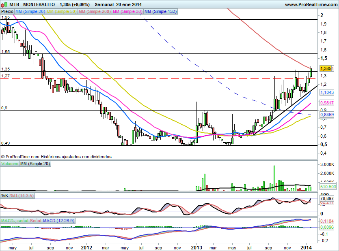Select the Volumen panel label
This screenshot has height=251, width=339.
click(x=10, y=164)
